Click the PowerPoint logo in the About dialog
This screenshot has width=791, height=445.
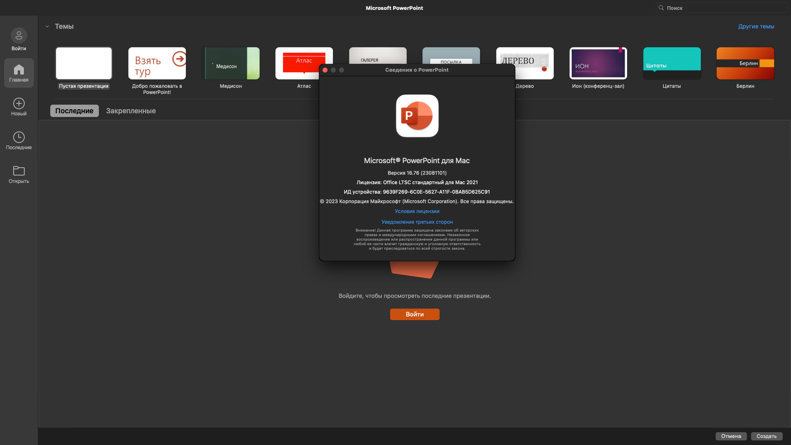click(x=417, y=116)
